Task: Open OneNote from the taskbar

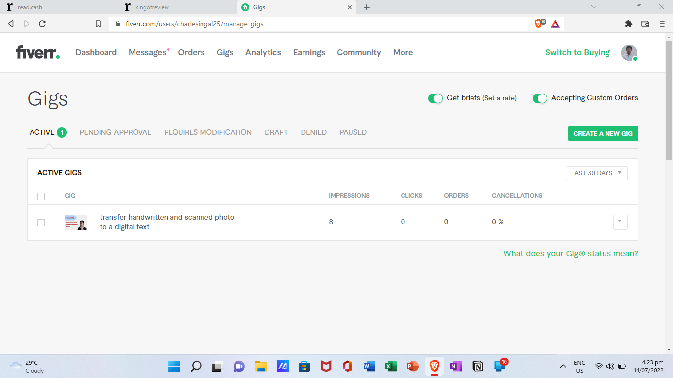Action: pos(456,366)
